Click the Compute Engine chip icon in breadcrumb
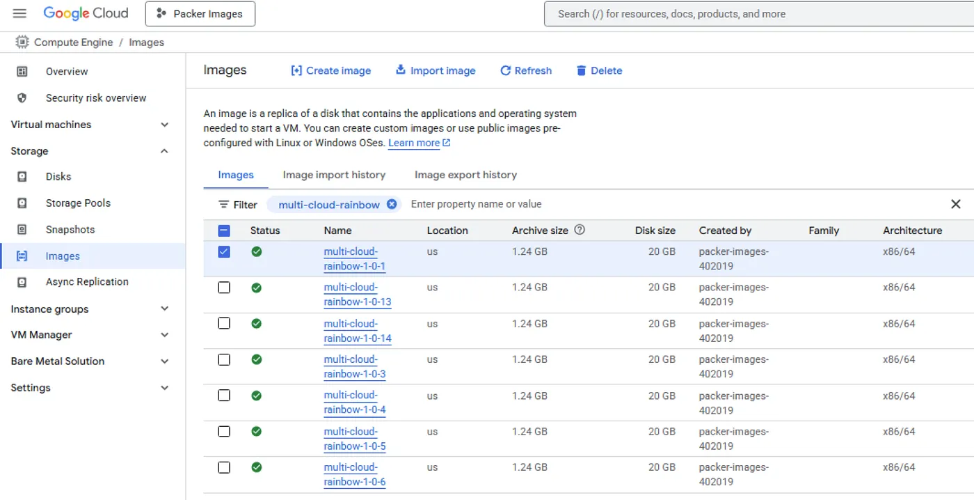Screen dimensions: 974x500 tap(22, 42)
